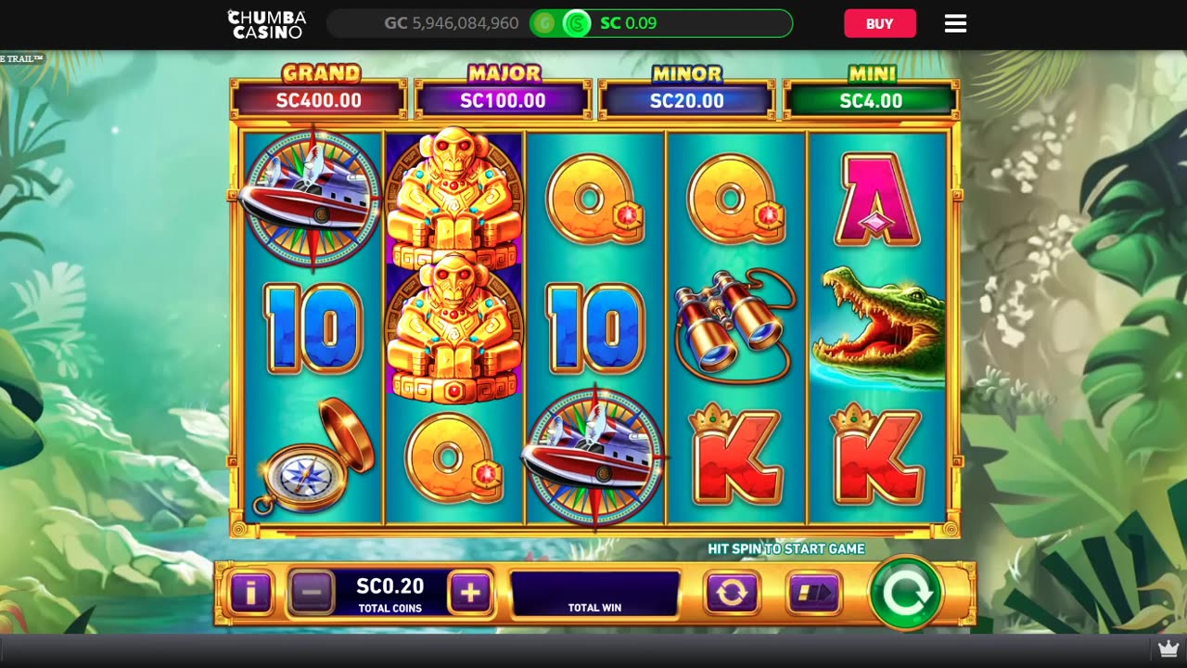Click the Chumba Casino logo
The height and width of the screenshot is (668, 1187).
coord(267,23)
